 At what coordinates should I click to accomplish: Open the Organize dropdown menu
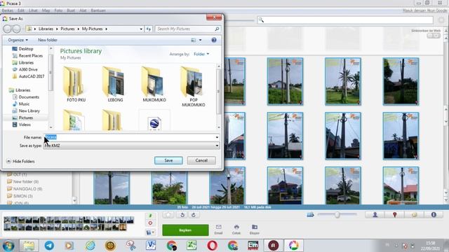pyautogui.click(x=18, y=41)
